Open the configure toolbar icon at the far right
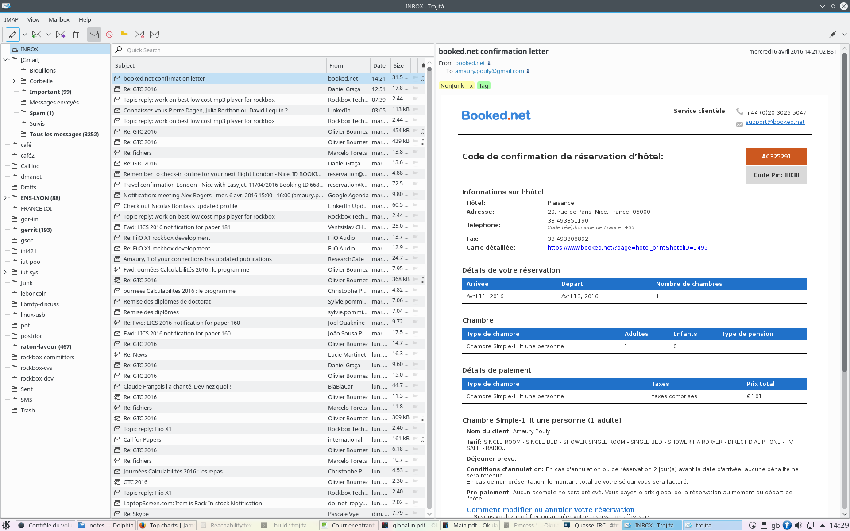850x531 pixels. 832,35
